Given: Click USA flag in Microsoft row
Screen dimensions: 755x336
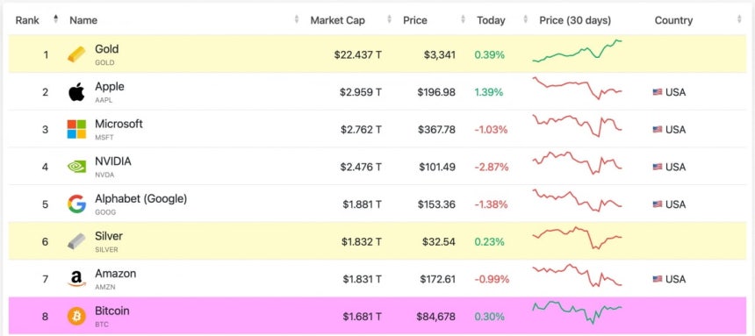Looking at the screenshot, I should pyautogui.click(x=658, y=130).
